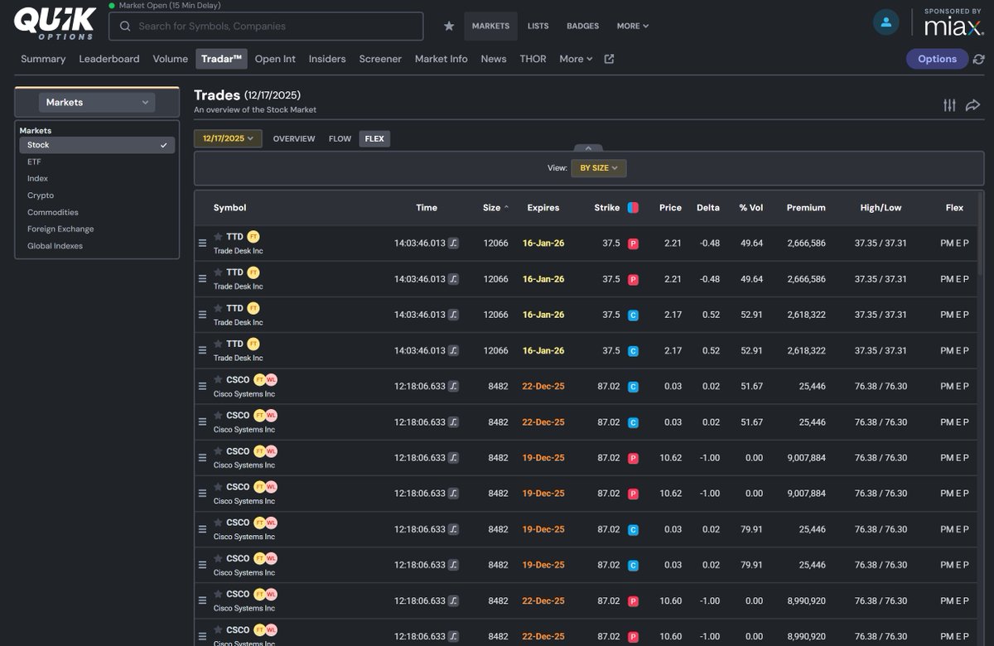Select Global Indexes in the Markets list
The image size is (994, 646).
pos(97,246)
